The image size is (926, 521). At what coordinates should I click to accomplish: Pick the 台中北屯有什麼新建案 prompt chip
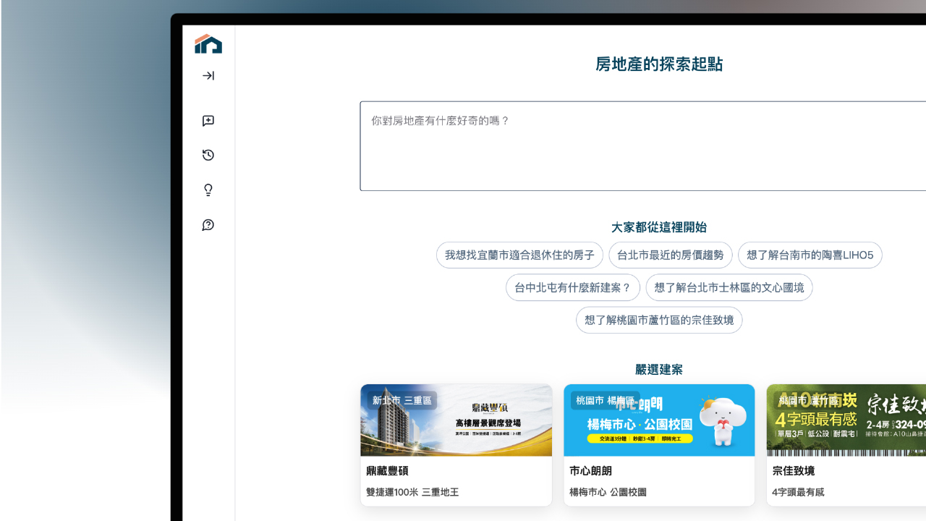point(572,288)
